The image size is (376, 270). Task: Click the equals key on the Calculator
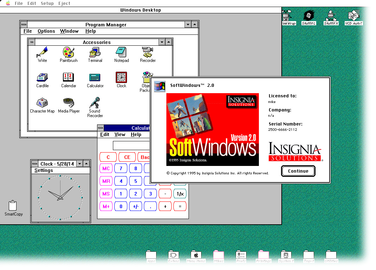point(180,206)
